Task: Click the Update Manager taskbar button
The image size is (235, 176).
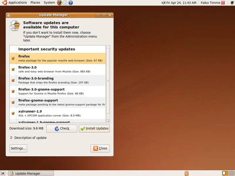Action: 31,173
